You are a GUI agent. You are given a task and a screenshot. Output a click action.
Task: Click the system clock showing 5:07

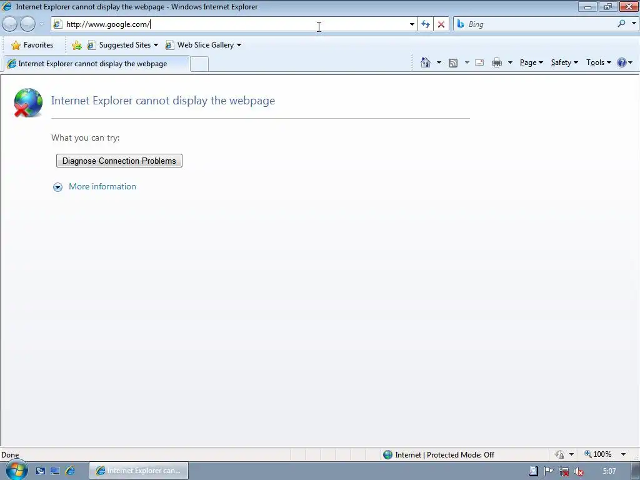pyautogui.click(x=609, y=471)
